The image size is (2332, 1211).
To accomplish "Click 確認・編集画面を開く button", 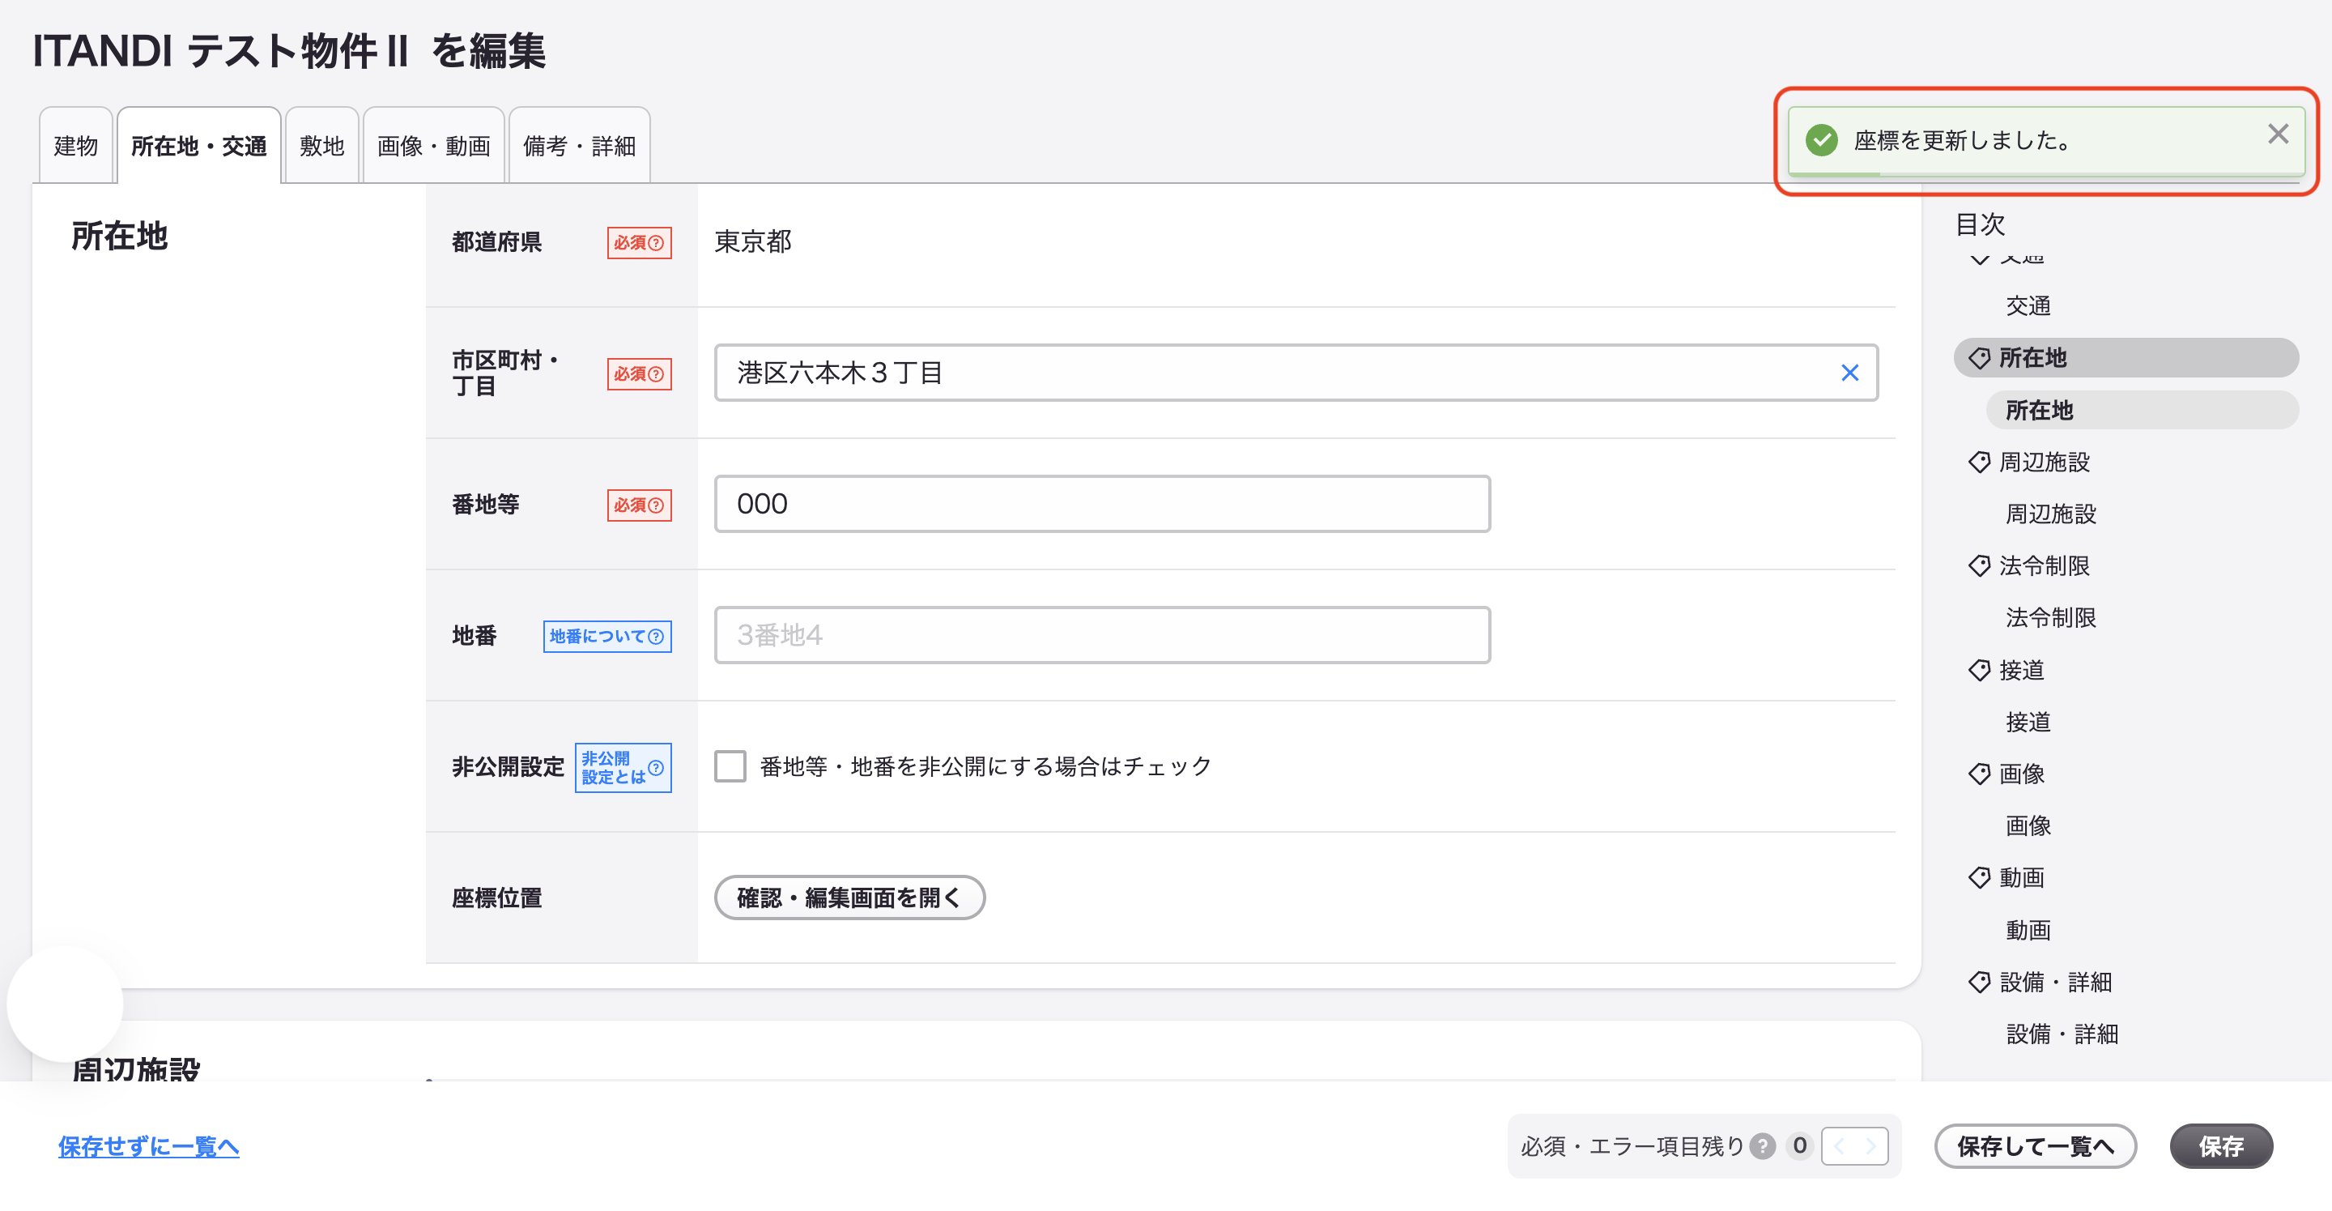I will point(849,898).
